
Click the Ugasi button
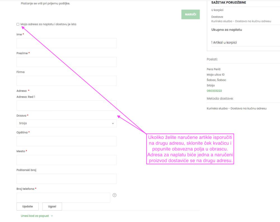[52, 206]
